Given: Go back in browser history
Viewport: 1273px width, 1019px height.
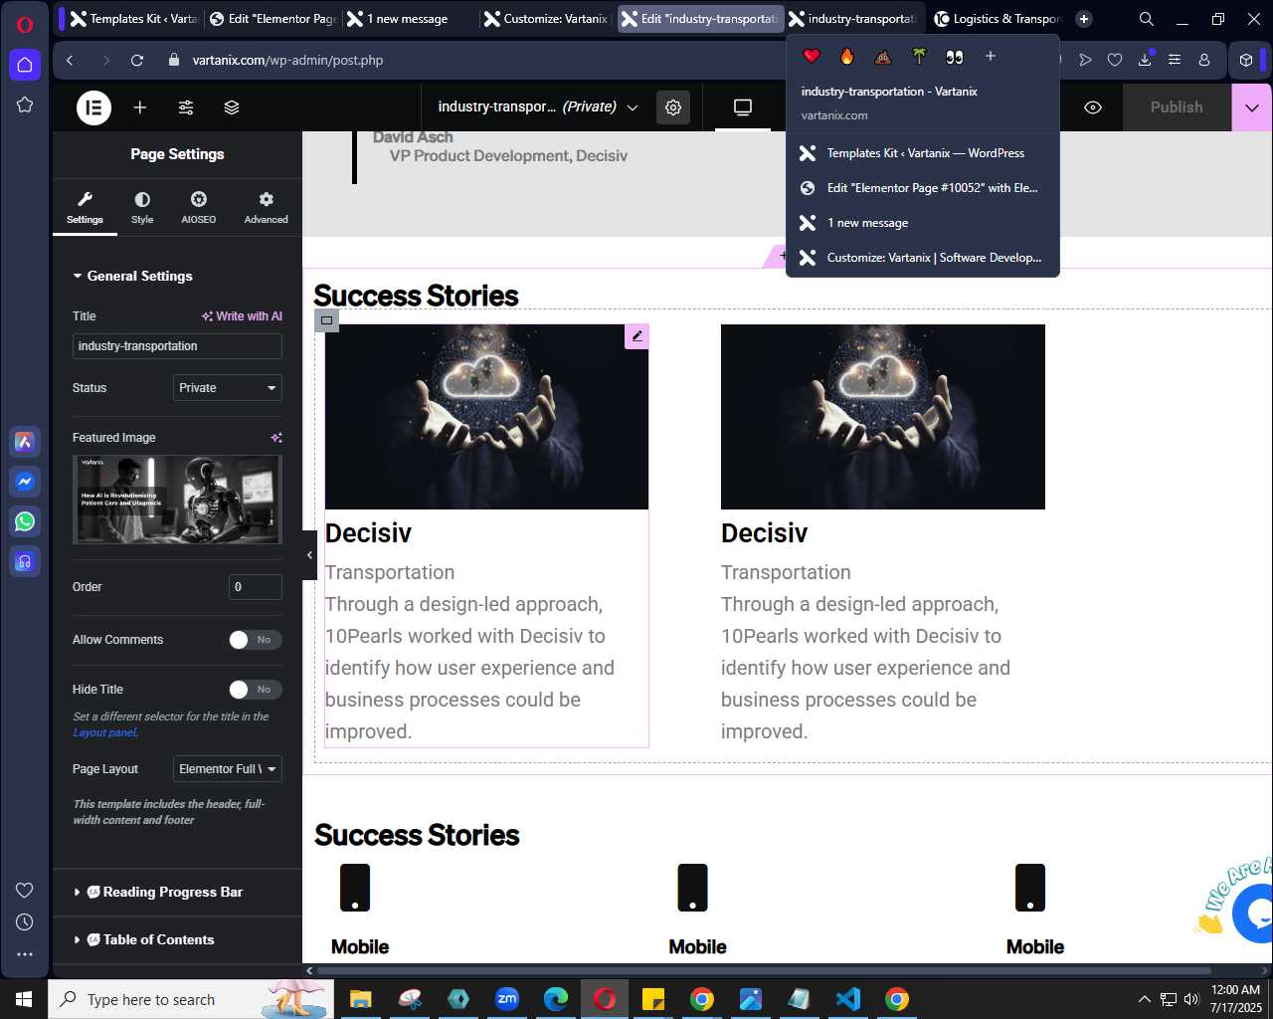Looking at the screenshot, I should point(70,60).
